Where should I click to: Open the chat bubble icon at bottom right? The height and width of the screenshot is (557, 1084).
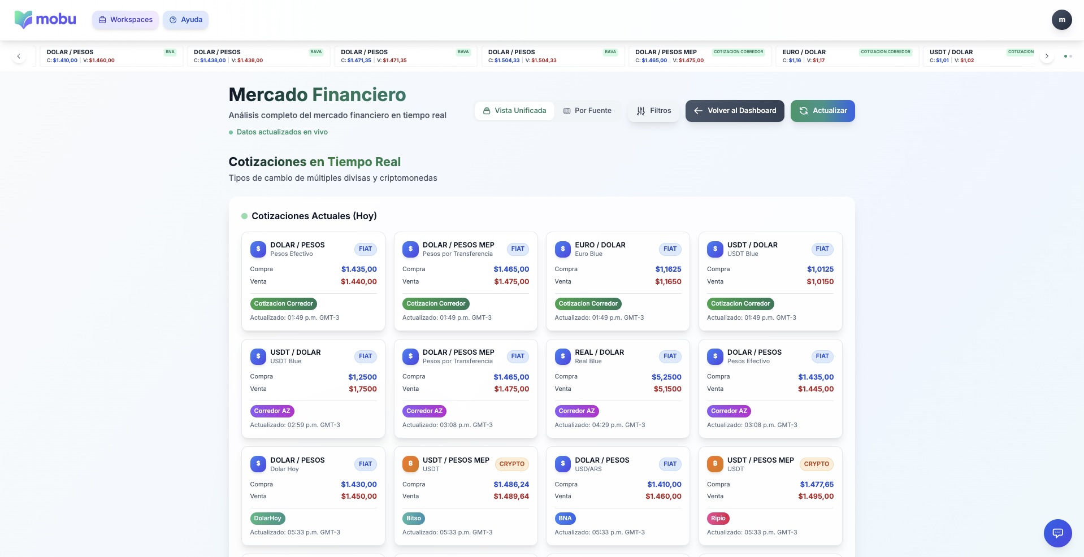(x=1057, y=533)
